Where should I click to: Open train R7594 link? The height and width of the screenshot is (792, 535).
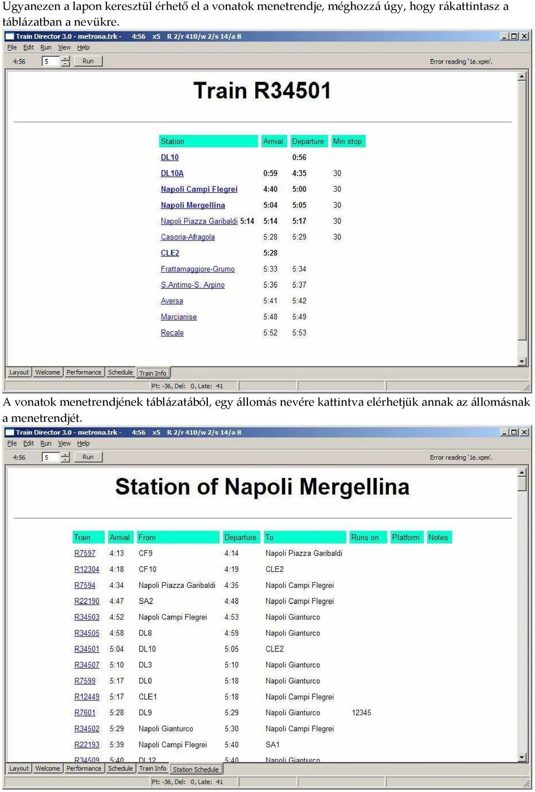click(85, 586)
